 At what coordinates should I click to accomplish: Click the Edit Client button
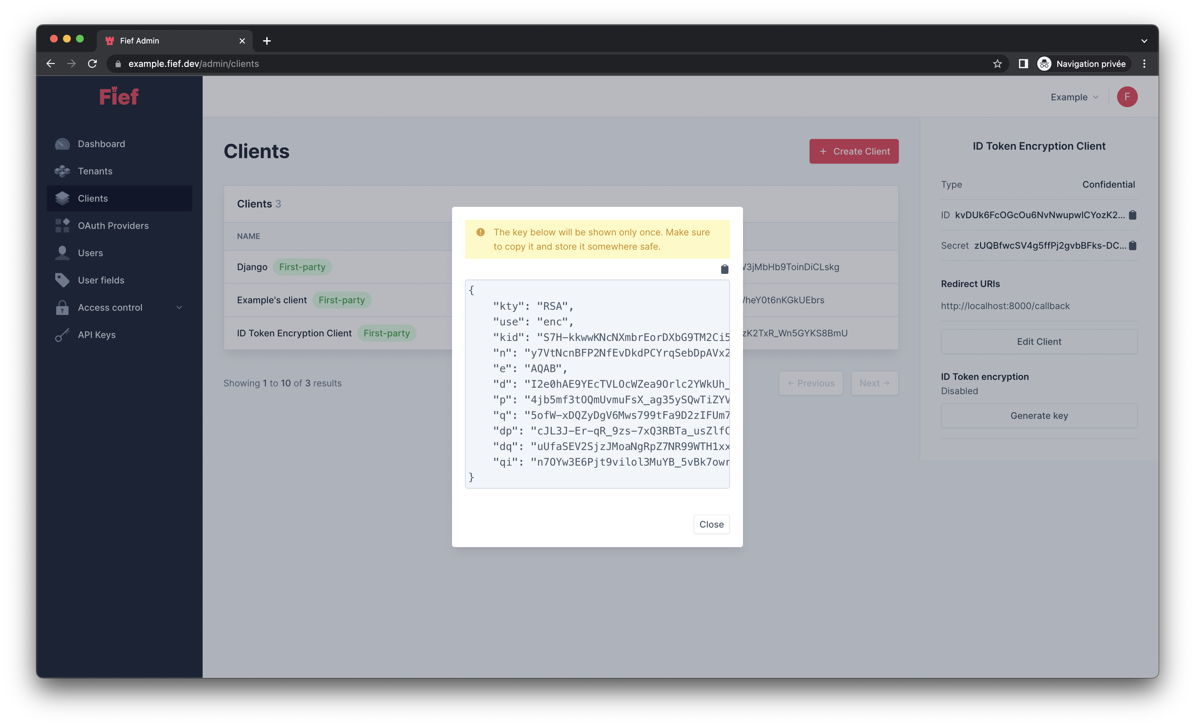1039,342
